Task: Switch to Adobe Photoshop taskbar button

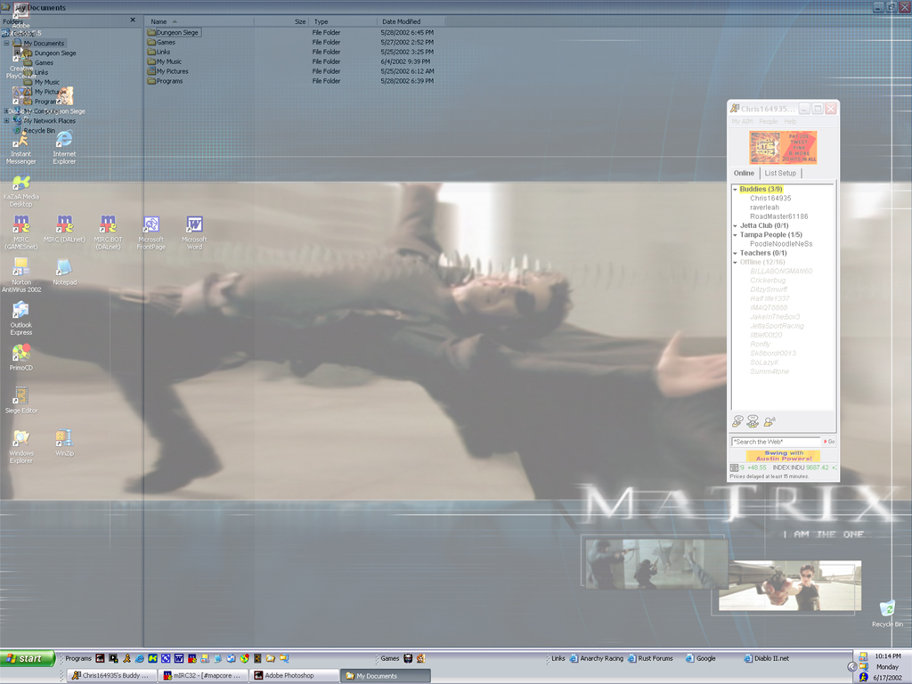Action: pos(294,675)
